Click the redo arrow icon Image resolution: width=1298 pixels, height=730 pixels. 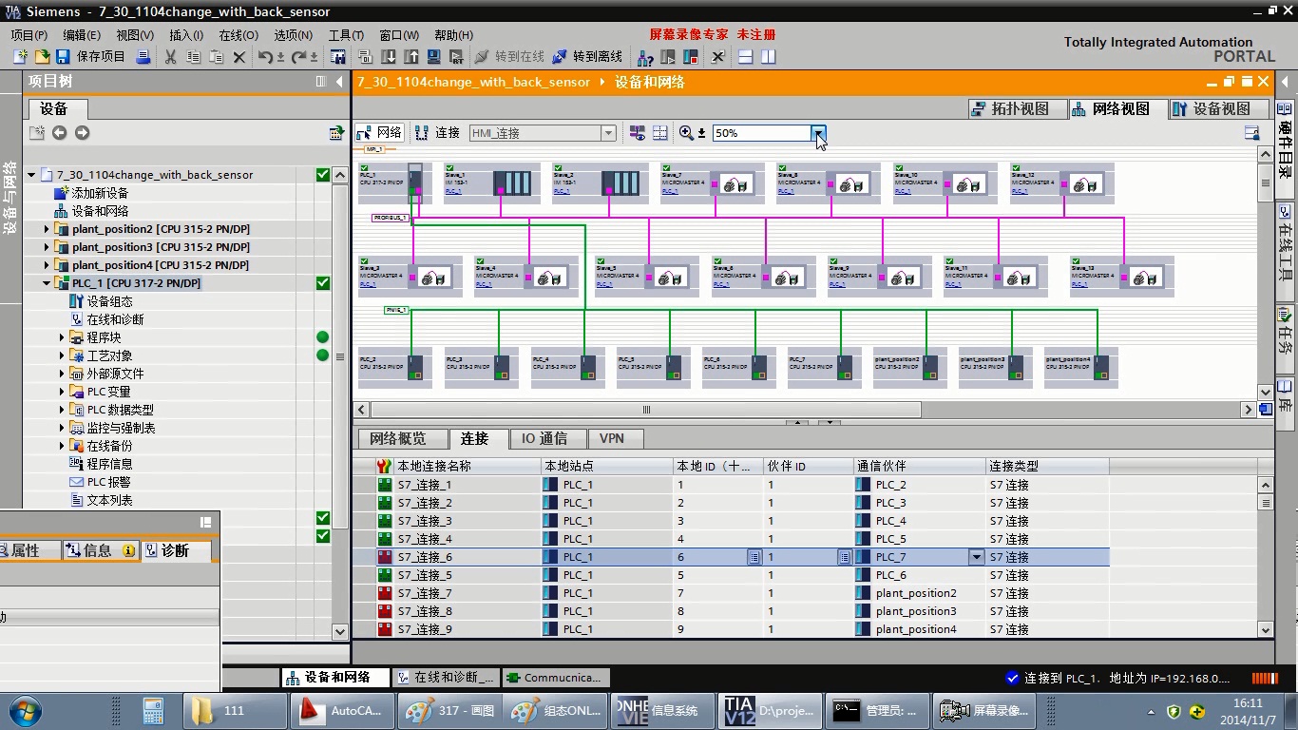pos(299,57)
